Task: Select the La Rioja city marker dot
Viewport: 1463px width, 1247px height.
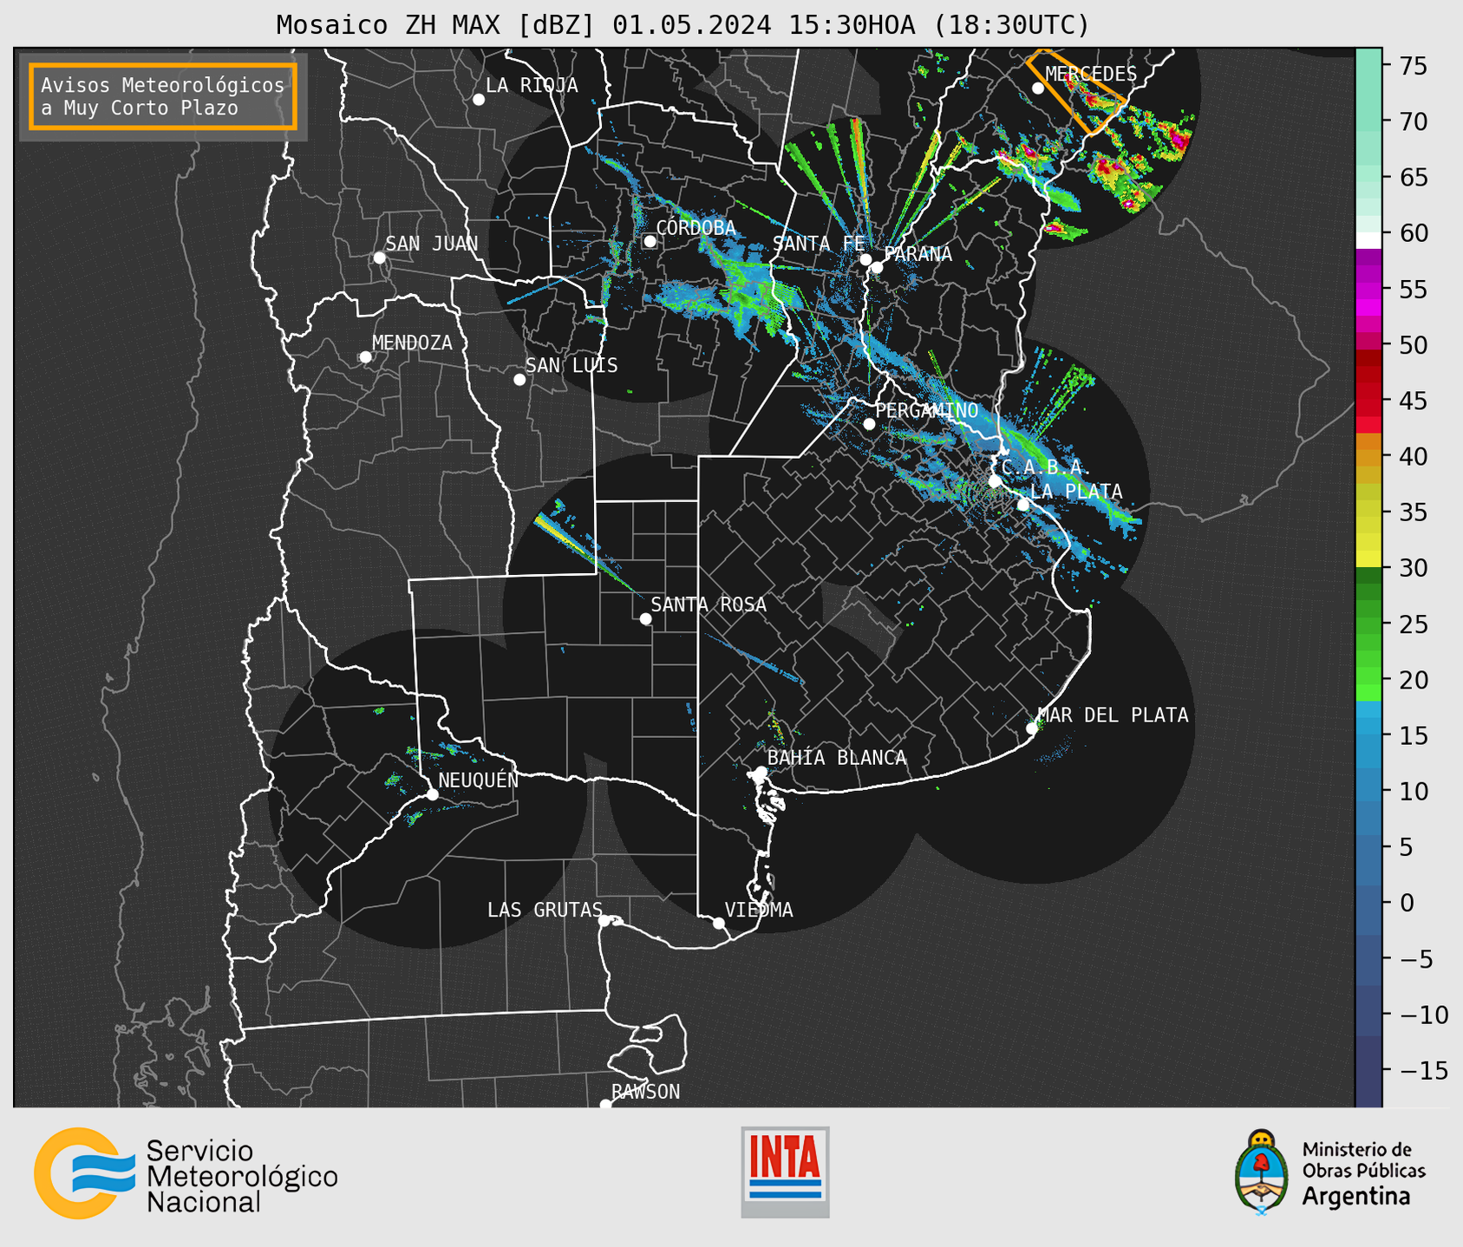Action: 479,100
